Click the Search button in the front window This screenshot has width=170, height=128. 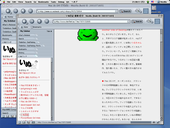click(x=137, y=22)
